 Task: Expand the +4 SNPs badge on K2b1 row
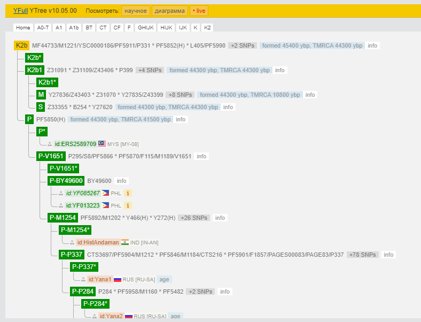[150, 70]
